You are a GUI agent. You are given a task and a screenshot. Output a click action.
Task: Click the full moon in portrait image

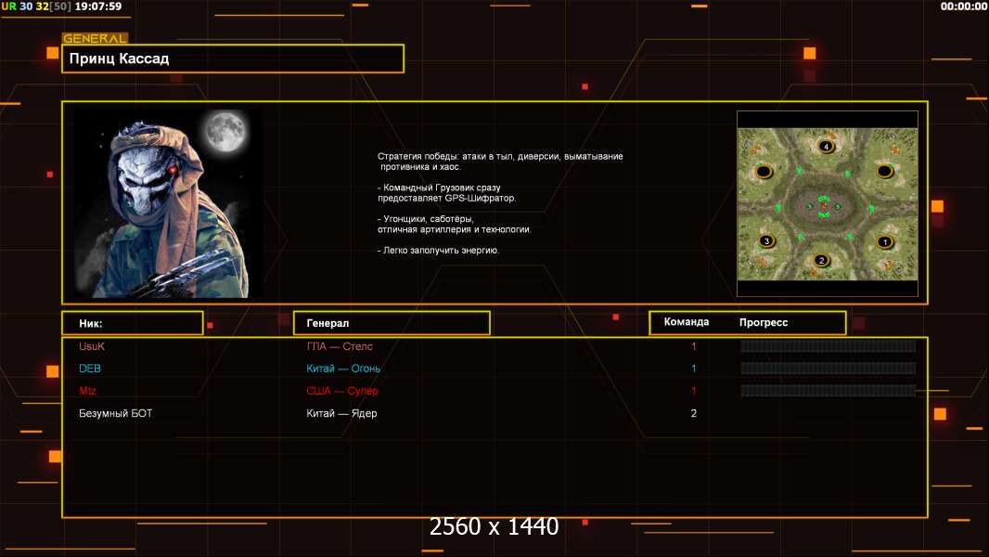[x=225, y=131]
